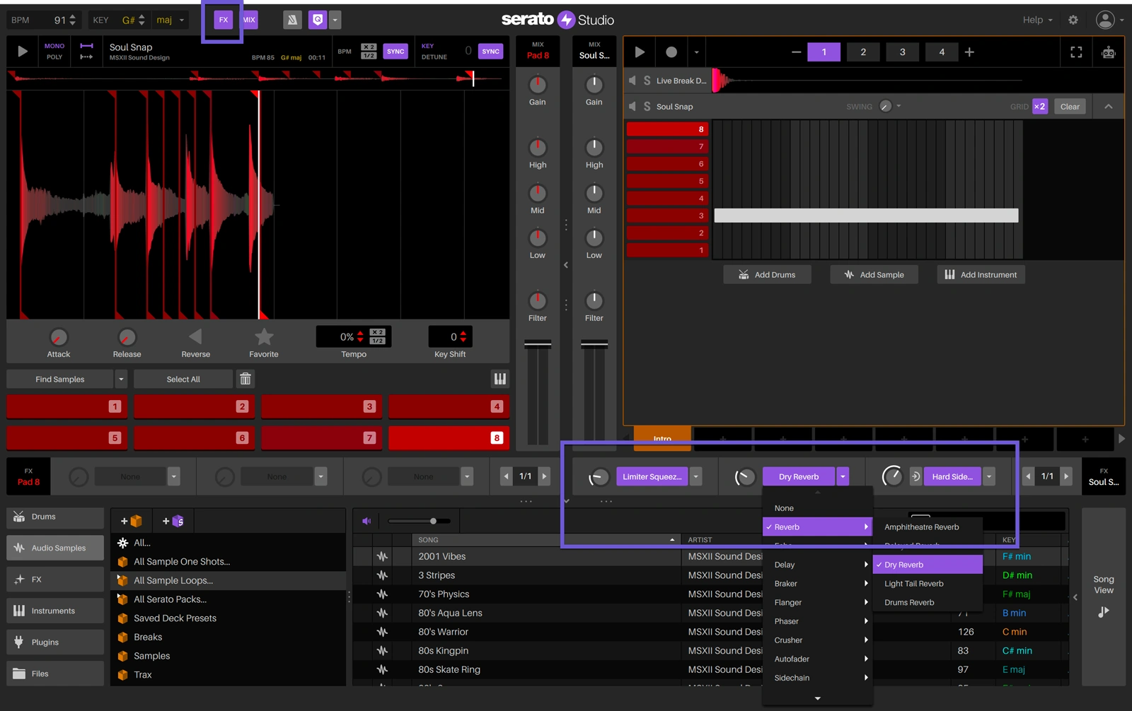Open Instruments library category
1132x711 pixels.
point(55,611)
